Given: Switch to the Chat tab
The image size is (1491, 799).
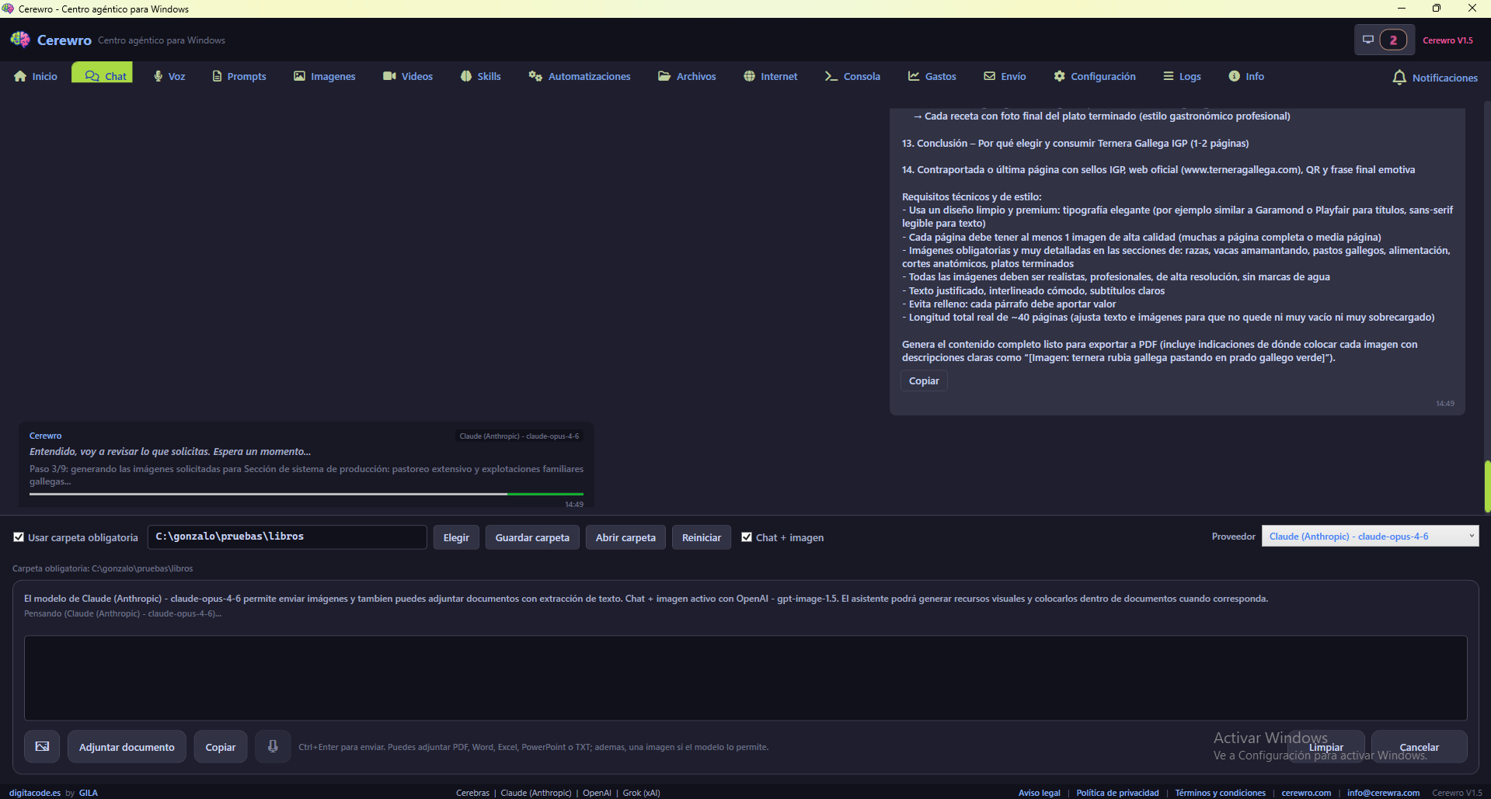Looking at the screenshot, I should coord(102,75).
